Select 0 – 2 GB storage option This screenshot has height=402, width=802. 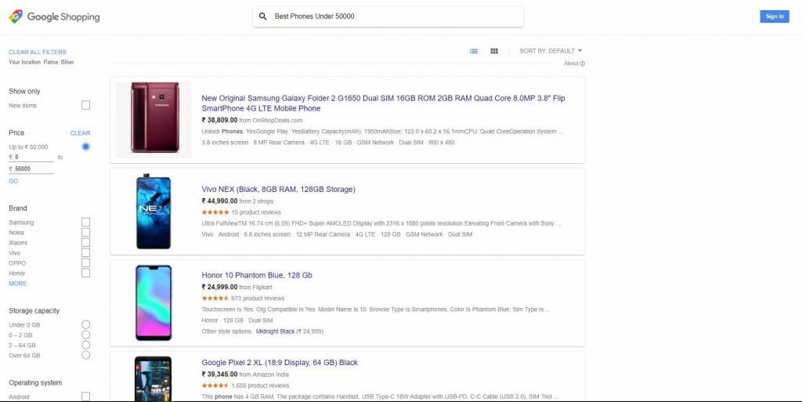(x=86, y=335)
